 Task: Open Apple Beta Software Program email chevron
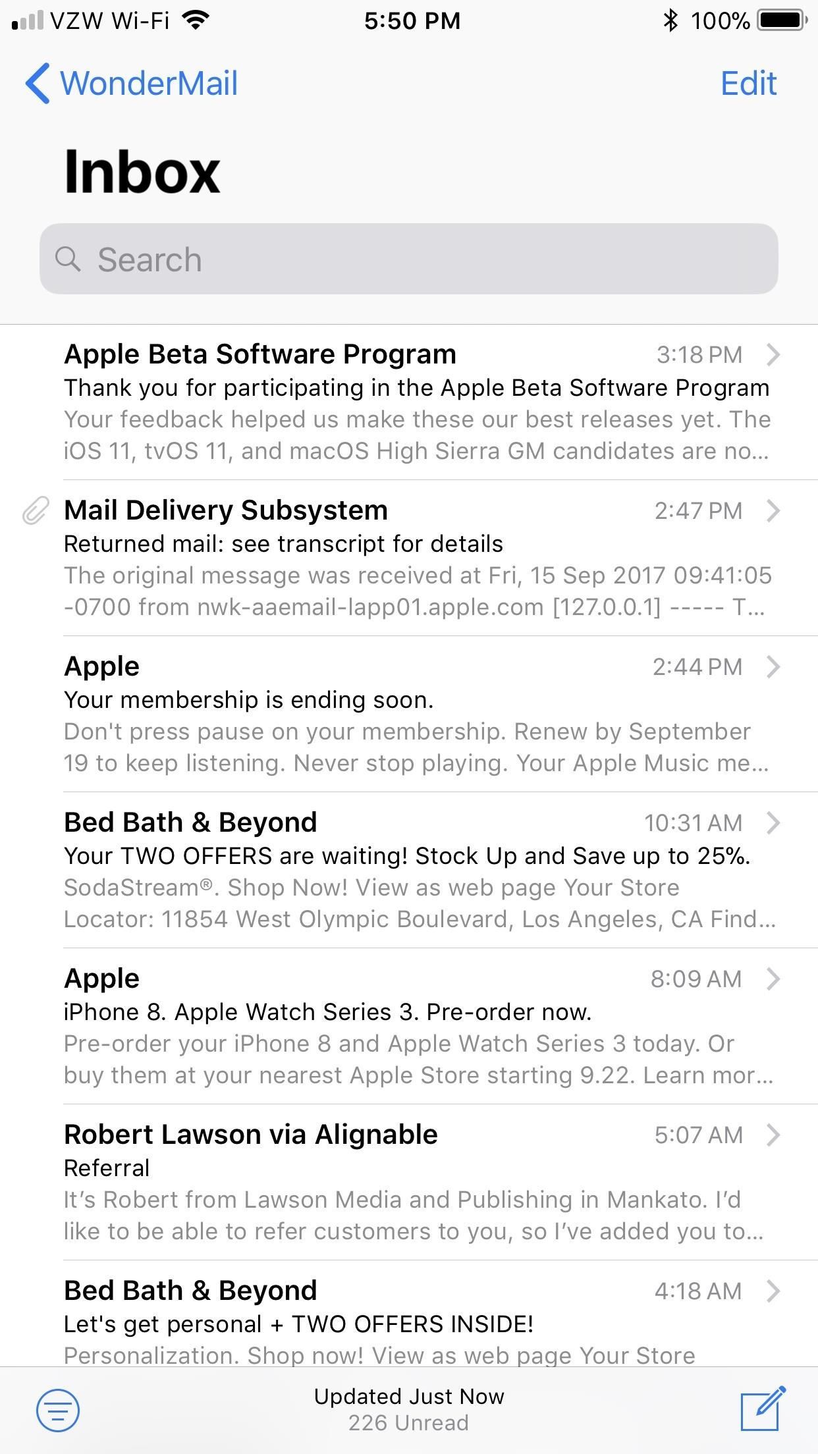(x=774, y=355)
